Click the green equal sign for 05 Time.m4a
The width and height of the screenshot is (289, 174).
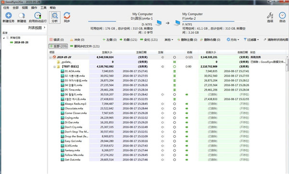[x=174, y=90]
